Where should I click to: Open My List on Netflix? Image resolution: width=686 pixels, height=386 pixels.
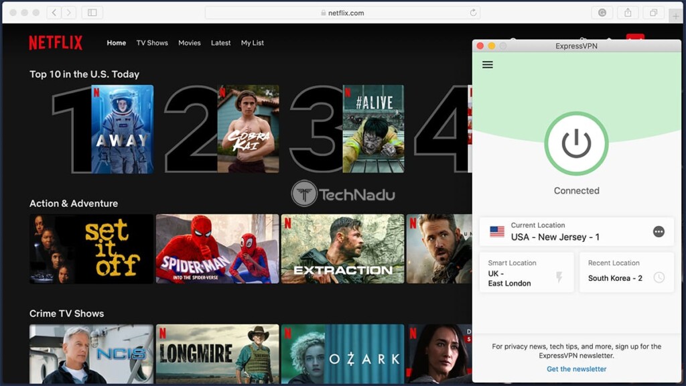253,43
